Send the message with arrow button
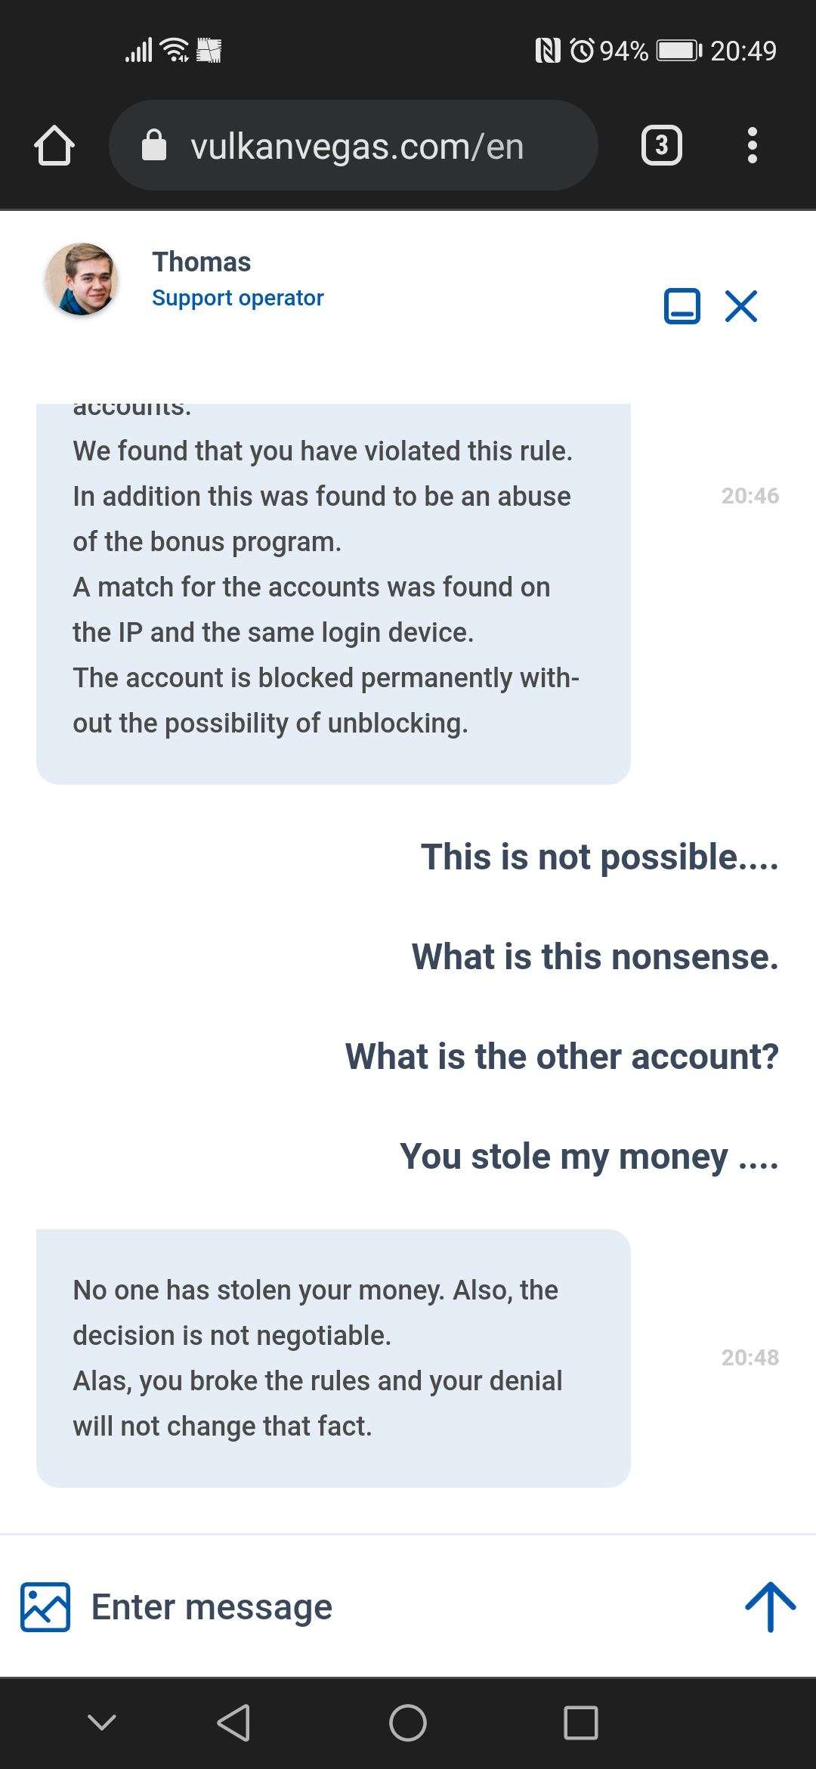 pos(770,1606)
